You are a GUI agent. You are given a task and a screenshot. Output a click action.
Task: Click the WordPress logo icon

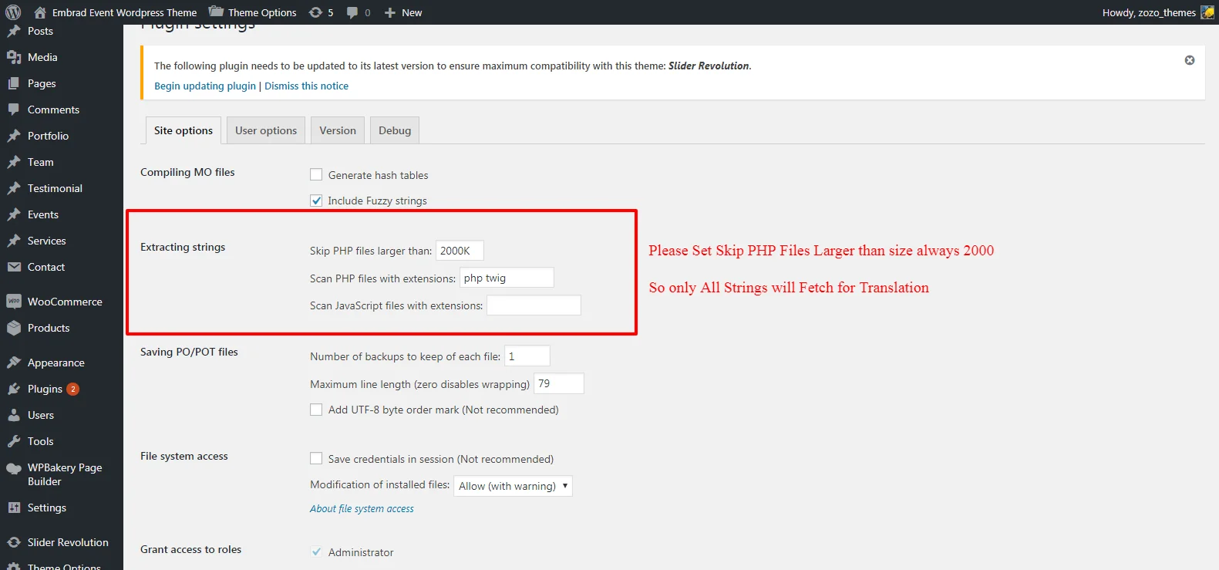tap(13, 12)
